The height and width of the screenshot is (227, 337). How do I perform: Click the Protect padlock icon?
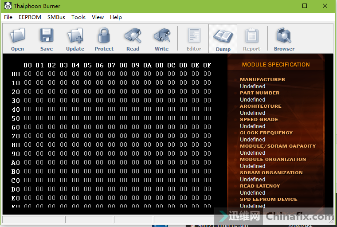click(104, 35)
